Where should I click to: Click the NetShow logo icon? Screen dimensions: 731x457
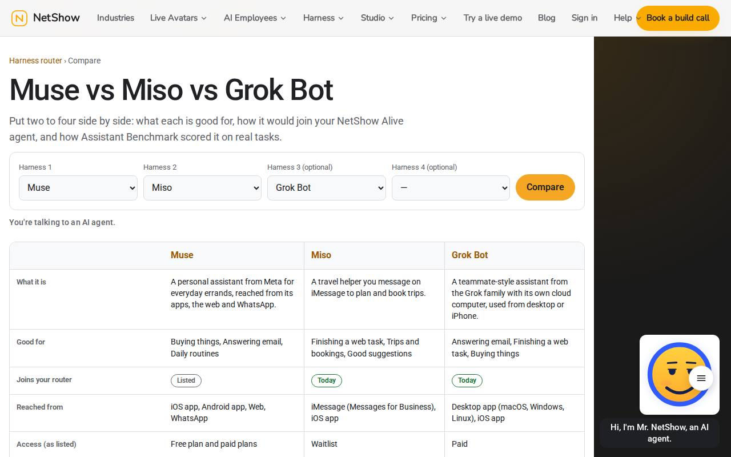click(19, 18)
